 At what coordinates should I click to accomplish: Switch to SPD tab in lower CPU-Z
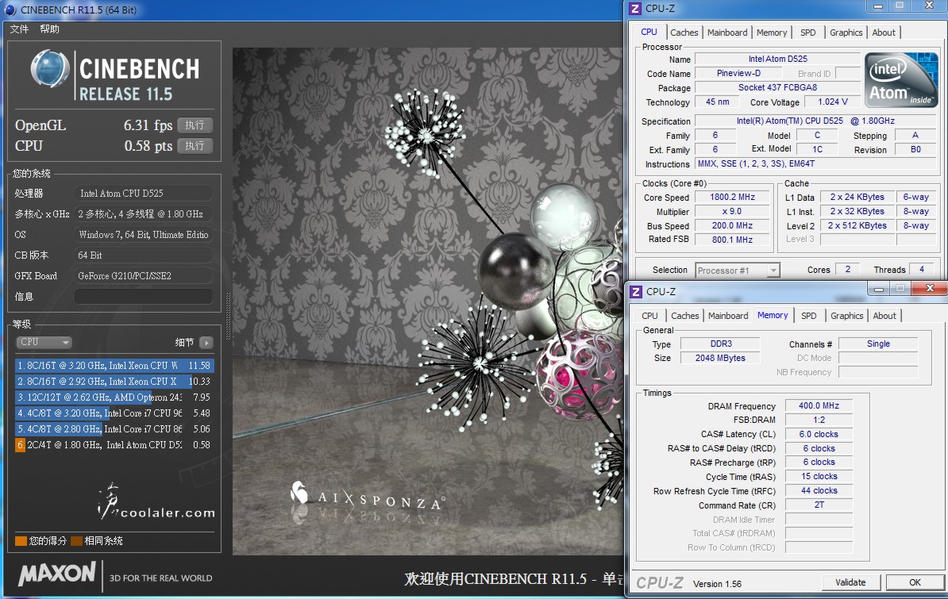(808, 316)
